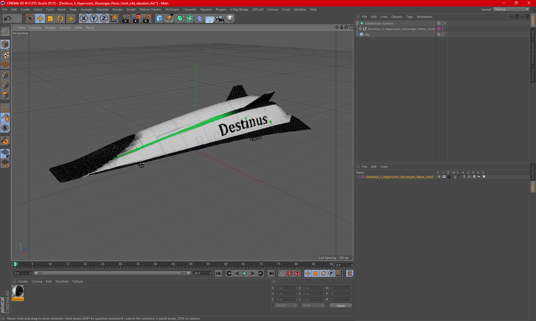Switch to Texture mode in left palette
536x321 pixels.
click(x=5, y=55)
